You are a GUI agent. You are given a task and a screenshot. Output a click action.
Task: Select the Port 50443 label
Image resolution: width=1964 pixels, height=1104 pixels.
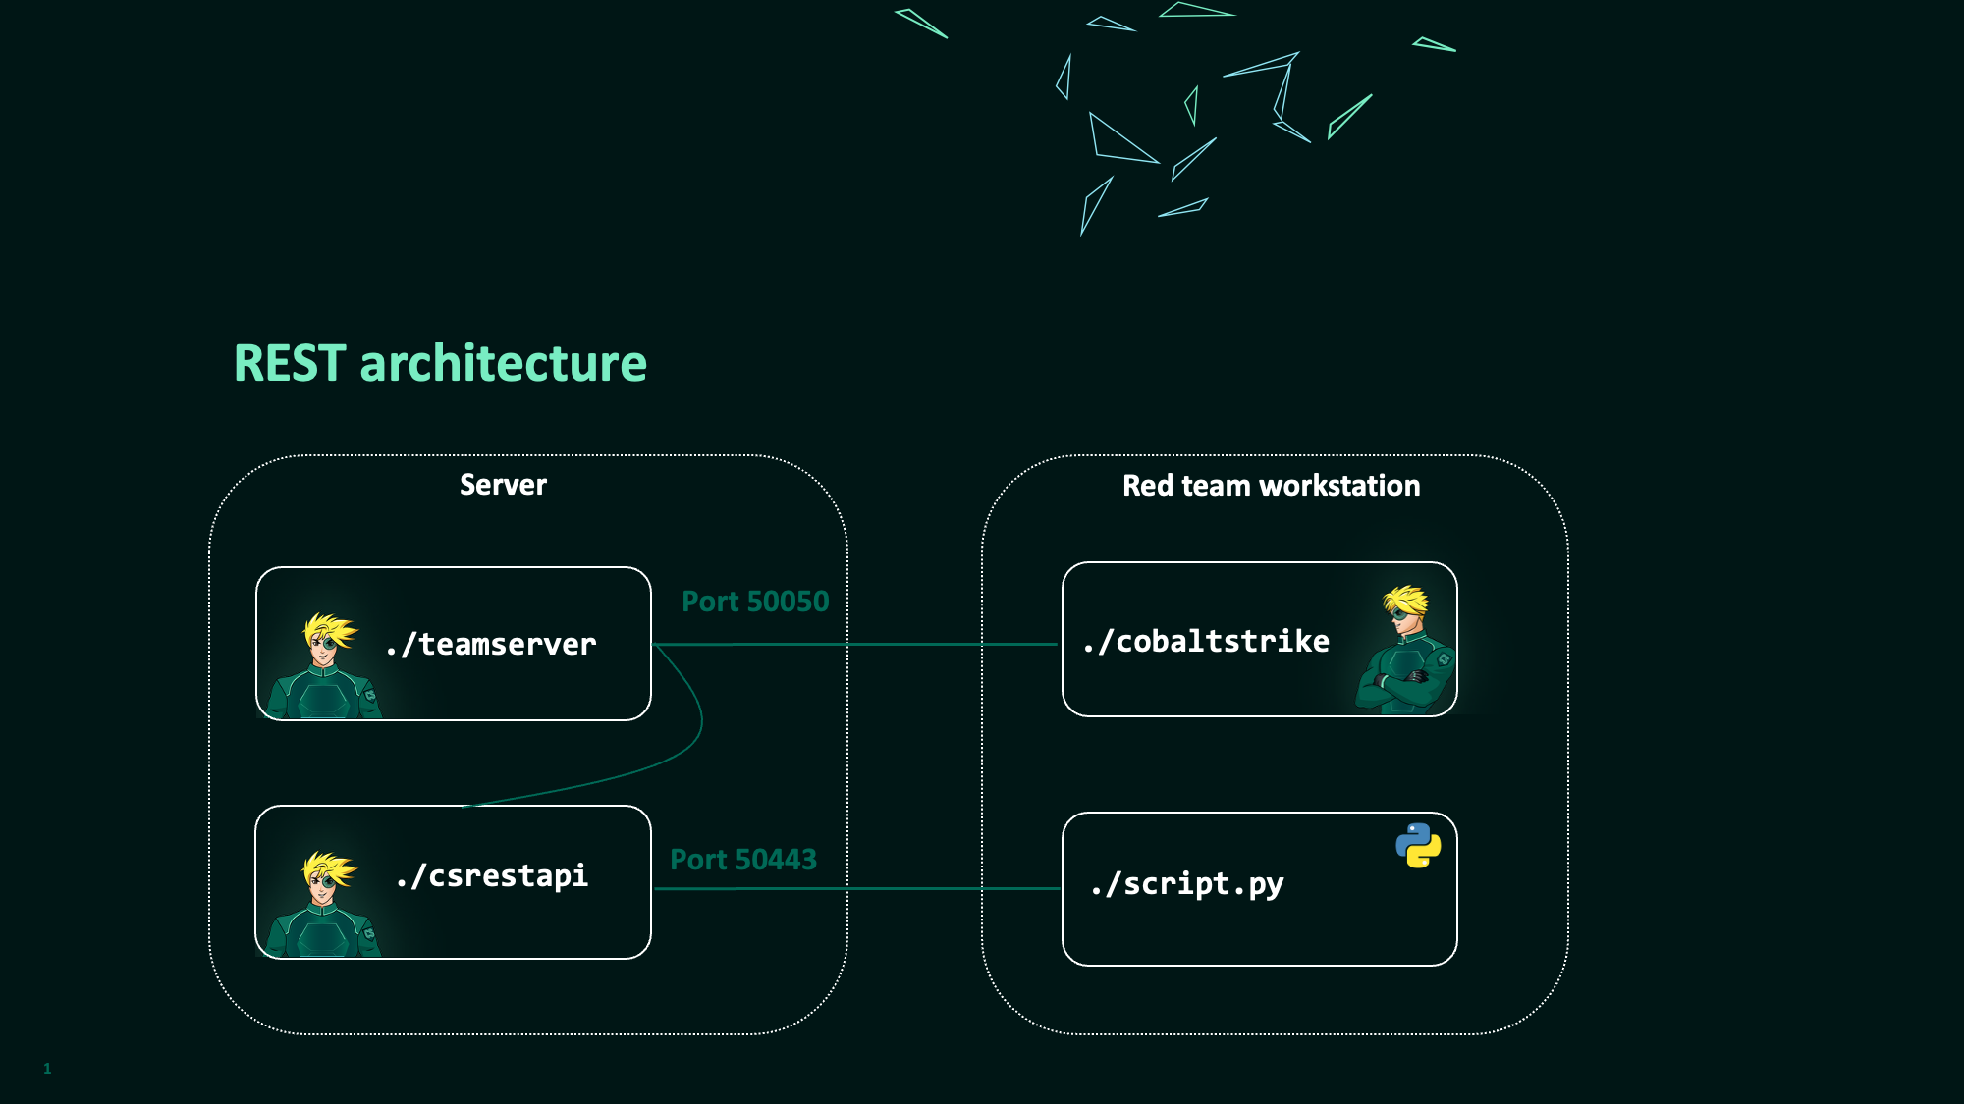[x=743, y=860]
